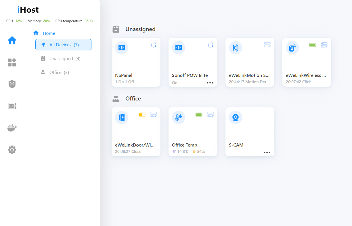Click the '20:44:17 Motion Det...' status

click(249, 82)
